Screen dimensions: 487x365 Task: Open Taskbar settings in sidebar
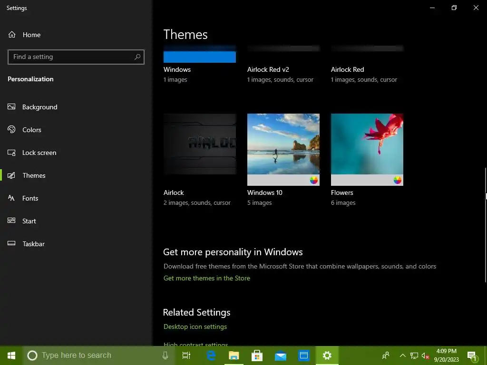[x=34, y=244]
